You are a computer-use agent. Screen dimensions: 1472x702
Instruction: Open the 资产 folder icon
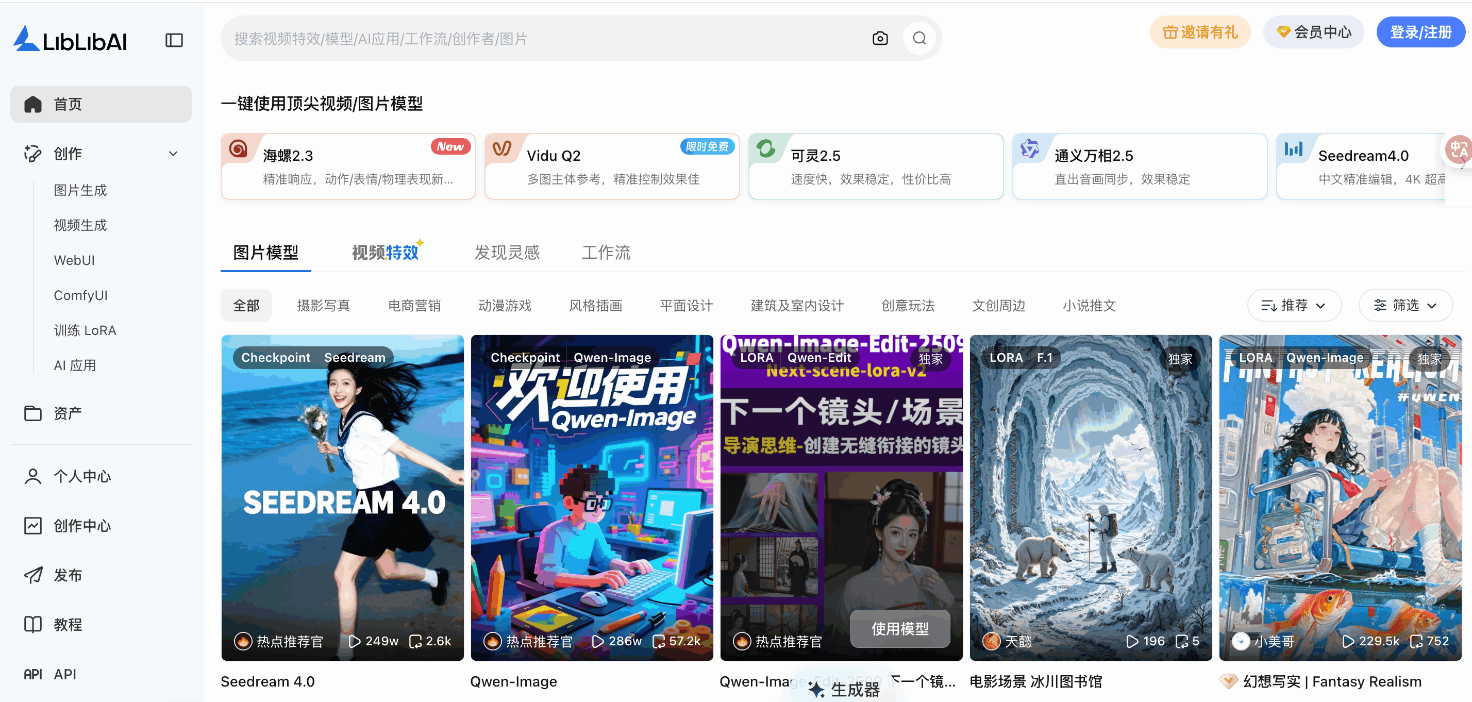tap(32, 413)
